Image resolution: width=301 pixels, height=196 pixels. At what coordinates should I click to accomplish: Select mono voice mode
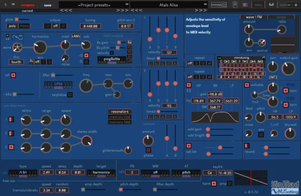[24, 26]
